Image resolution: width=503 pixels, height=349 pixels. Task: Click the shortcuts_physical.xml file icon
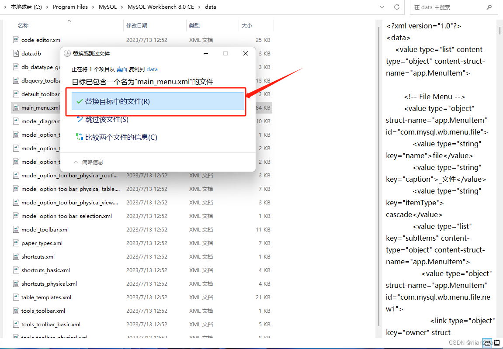tap(16, 283)
